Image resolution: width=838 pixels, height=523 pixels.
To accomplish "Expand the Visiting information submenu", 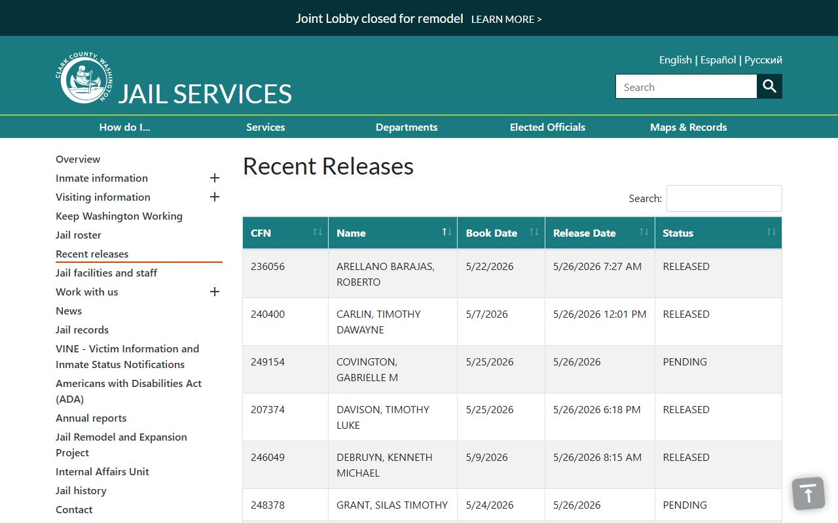I will point(214,197).
